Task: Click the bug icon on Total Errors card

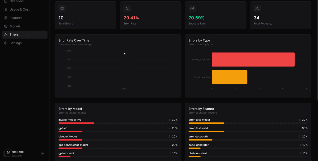Action: click(62, 8)
